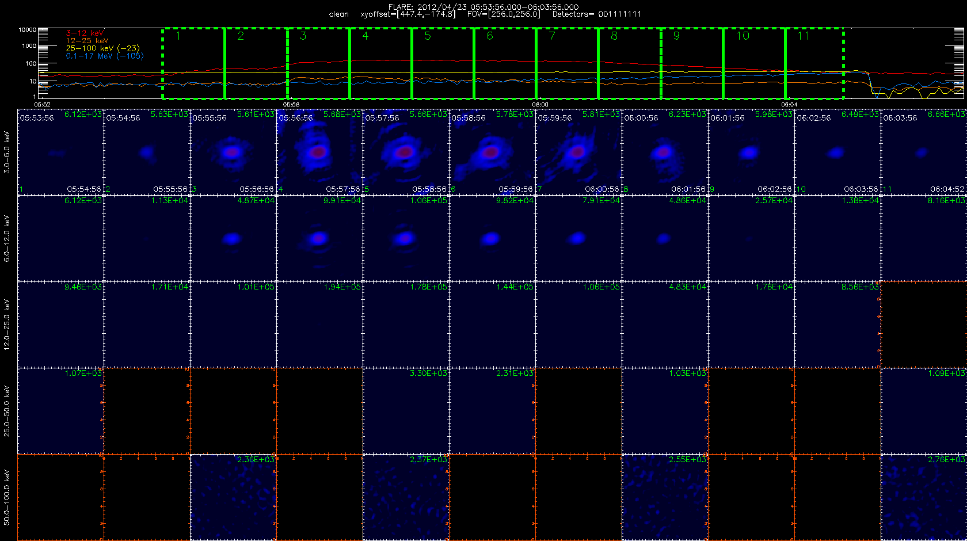Click the 12.0-25.0 keV row label
The width and height of the screenshot is (967, 541).
[7, 325]
